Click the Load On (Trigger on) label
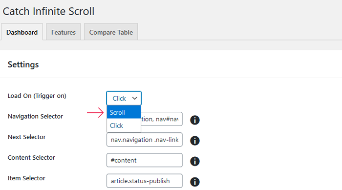Viewport: 342px width, 190px height. pos(37,96)
